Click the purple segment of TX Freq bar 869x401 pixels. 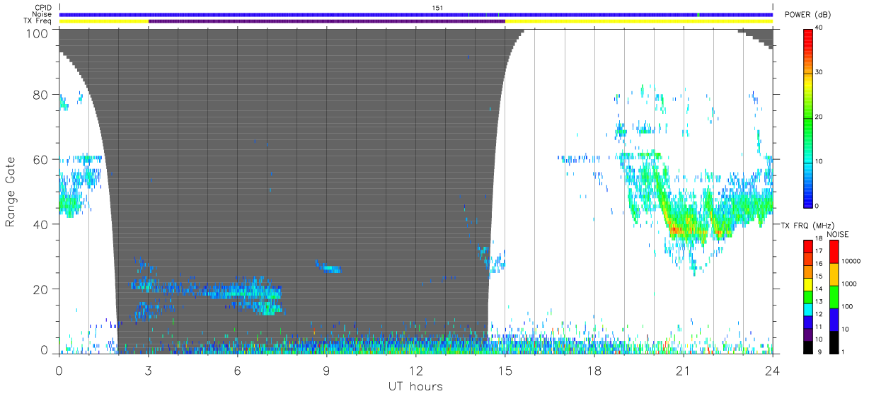[327, 21]
